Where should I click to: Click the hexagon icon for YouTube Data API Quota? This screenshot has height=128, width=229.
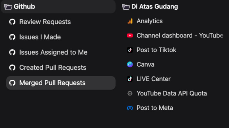pyautogui.click(x=130, y=94)
